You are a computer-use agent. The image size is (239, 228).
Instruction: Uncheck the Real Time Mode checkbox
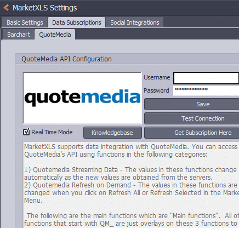coord(26,132)
